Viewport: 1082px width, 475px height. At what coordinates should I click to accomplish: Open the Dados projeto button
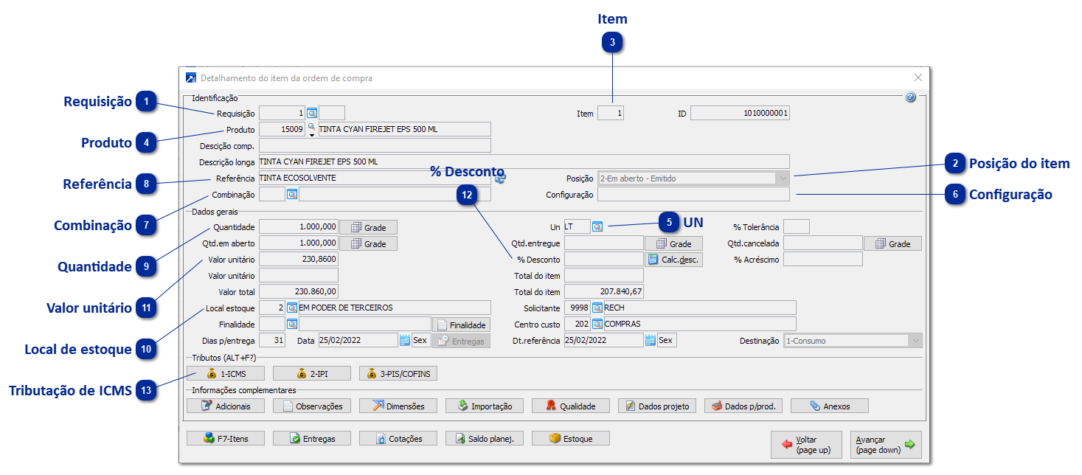pos(657,406)
